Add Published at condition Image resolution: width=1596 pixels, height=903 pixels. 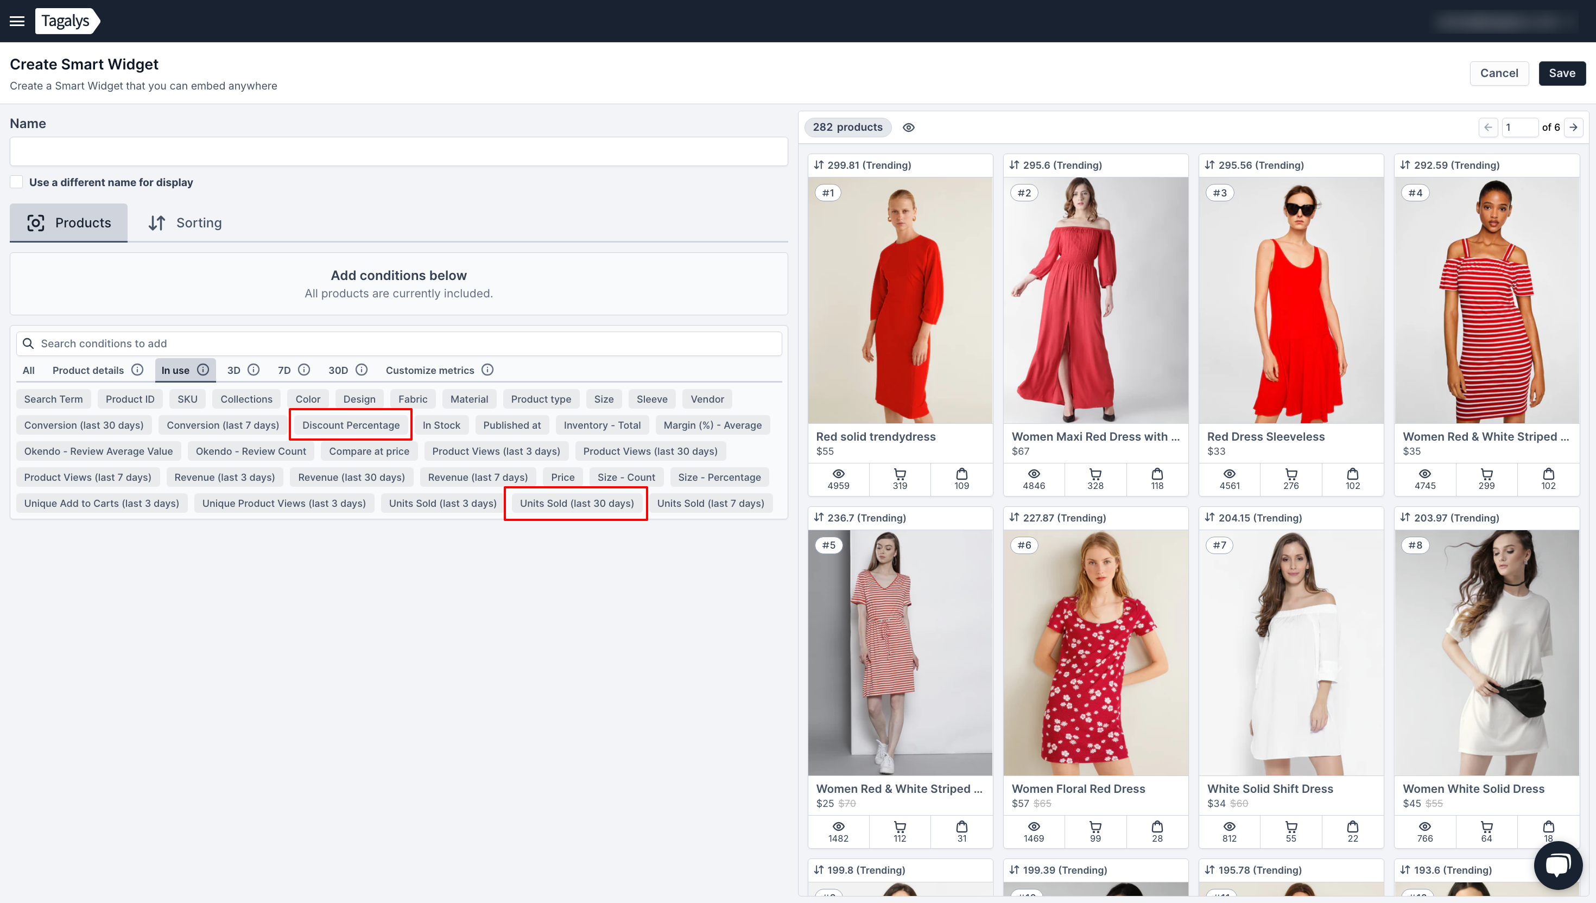click(512, 425)
